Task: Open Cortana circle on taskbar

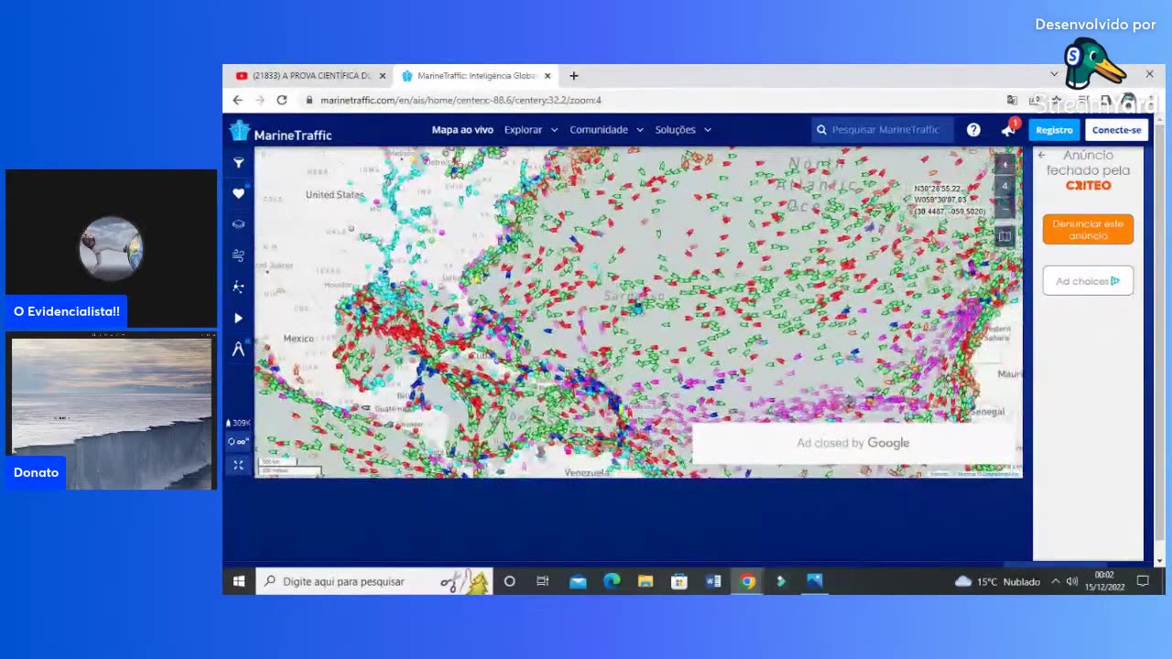Action: pos(509,581)
